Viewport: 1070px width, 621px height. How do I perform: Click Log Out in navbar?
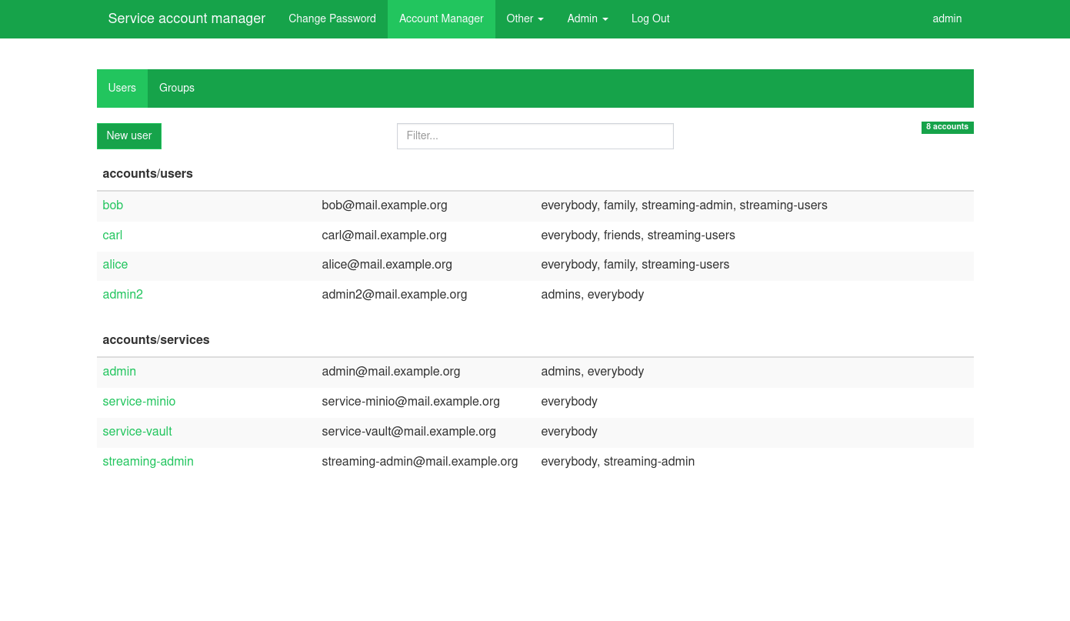coord(651,18)
